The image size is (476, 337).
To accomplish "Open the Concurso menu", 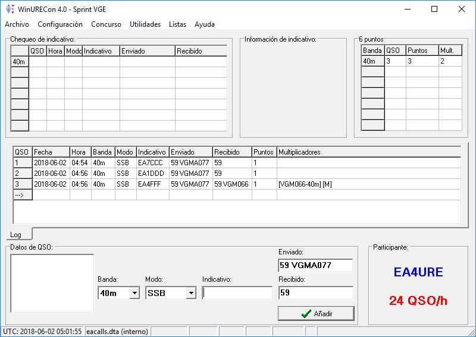I will (x=106, y=24).
